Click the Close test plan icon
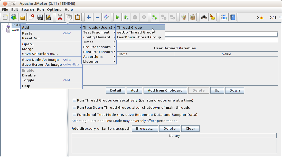 [31, 17]
